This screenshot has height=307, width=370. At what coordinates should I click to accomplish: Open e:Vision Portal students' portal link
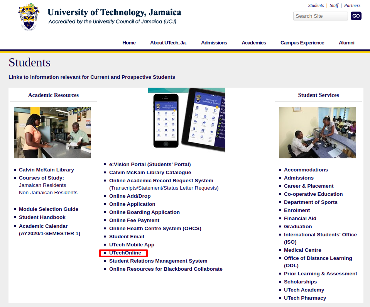pyautogui.click(x=150, y=165)
